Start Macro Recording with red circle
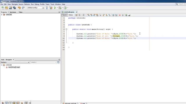This screenshot has width=186, height=104. click(120, 15)
